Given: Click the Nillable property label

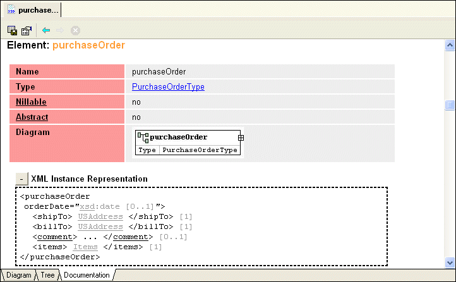Looking at the screenshot, I should coord(31,102).
